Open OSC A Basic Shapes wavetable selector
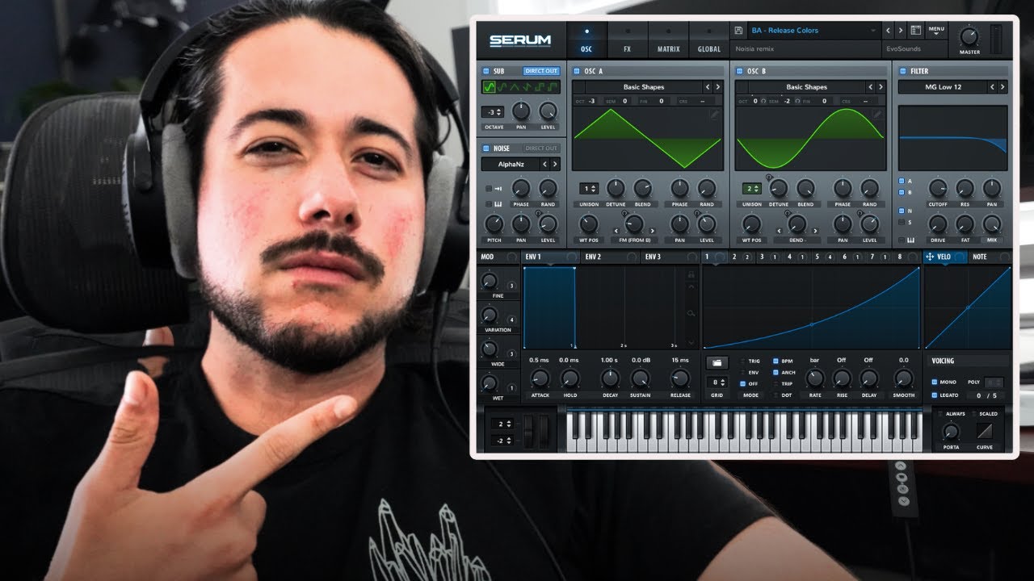This screenshot has width=1034, height=581. pyautogui.click(x=643, y=87)
